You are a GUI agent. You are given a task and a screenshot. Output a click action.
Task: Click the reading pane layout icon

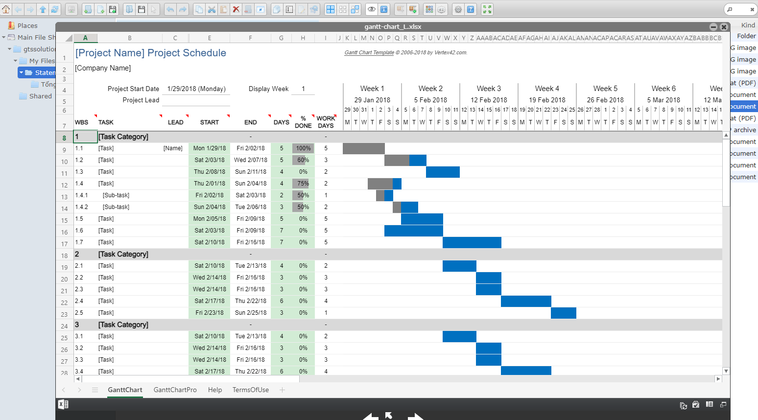click(x=710, y=404)
